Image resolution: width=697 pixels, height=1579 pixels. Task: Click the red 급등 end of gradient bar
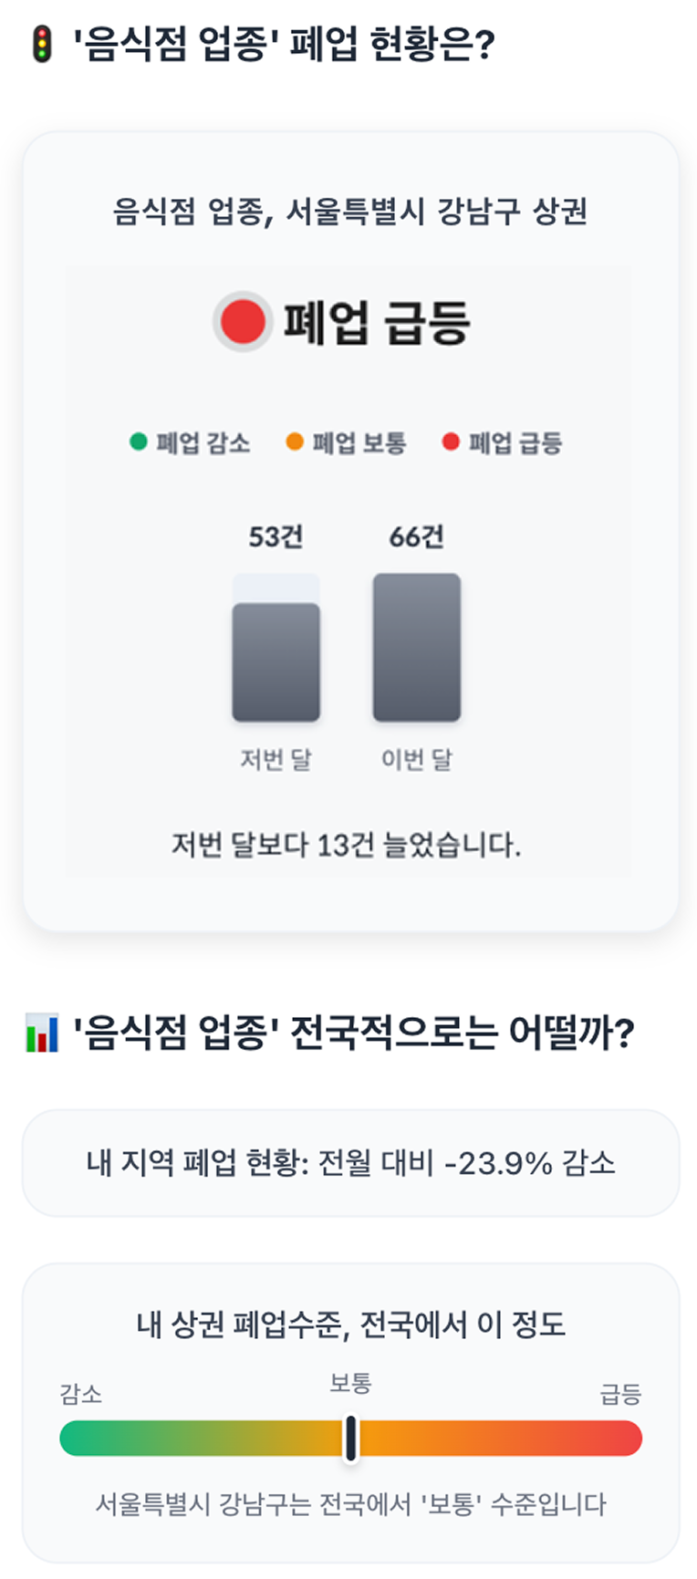pyautogui.click(x=623, y=1439)
